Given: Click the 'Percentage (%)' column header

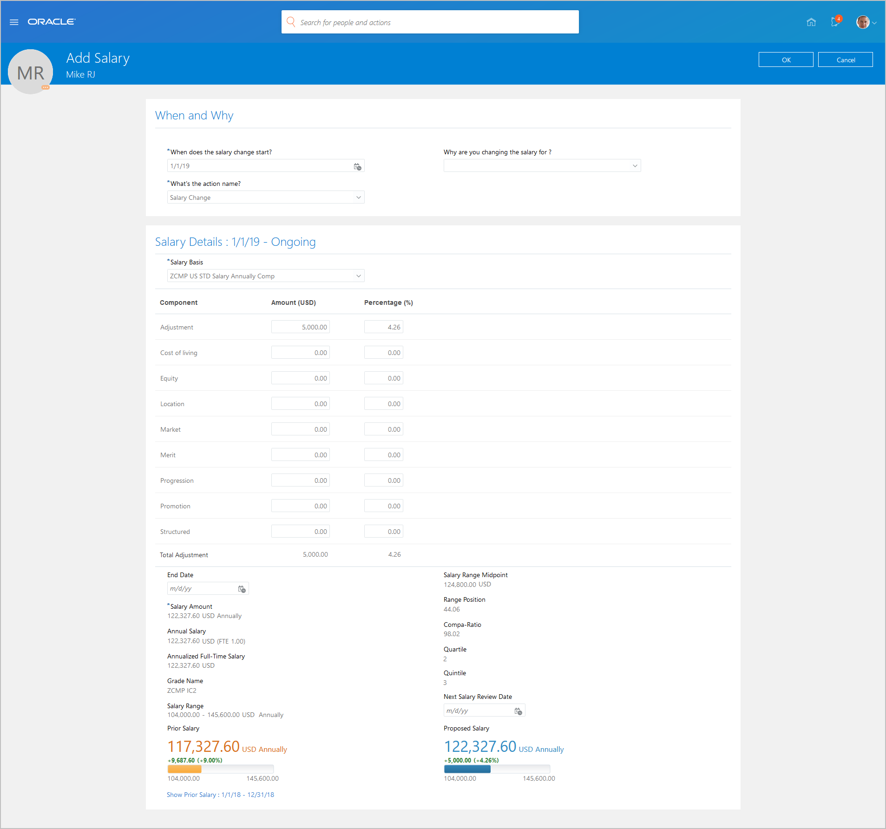Looking at the screenshot, I should point(388,303).
